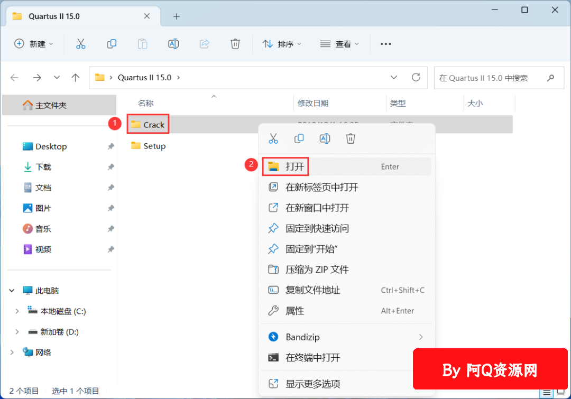Viewport: 571px width, 399px height.
Task: Click the Quartus II 15.0 search field
Action: tap(499, 78)
